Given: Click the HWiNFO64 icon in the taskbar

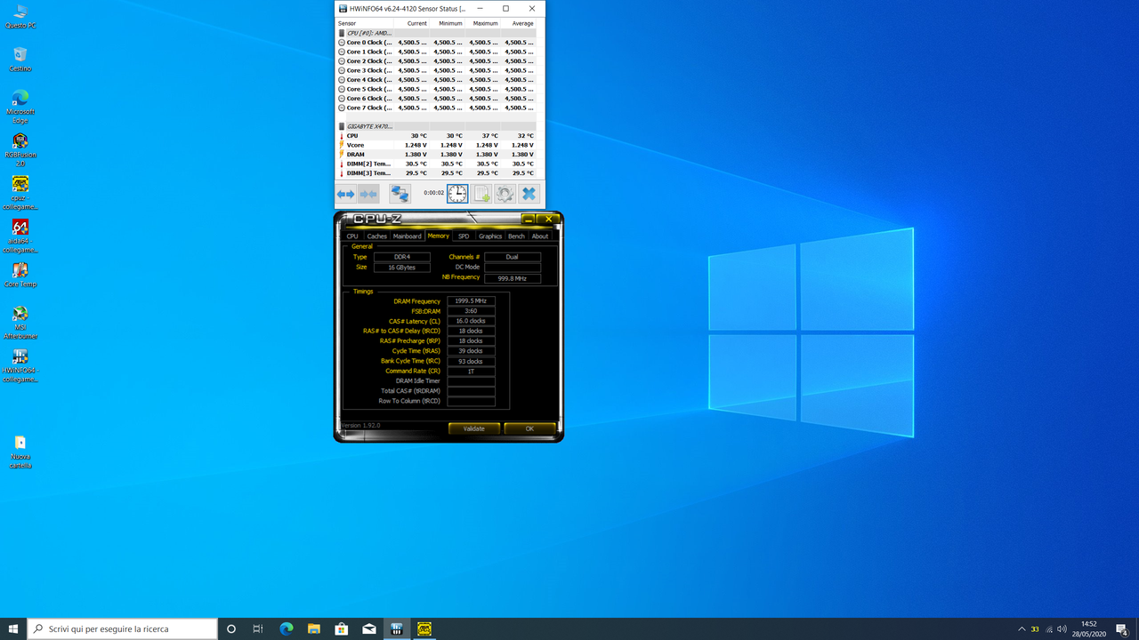Looking at the screenshot, I should click(x=397, y=629).
